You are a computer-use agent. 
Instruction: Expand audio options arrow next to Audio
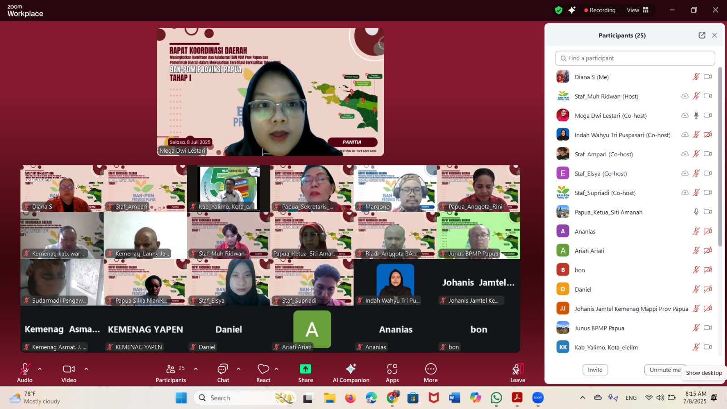click(x=40, y=369)
